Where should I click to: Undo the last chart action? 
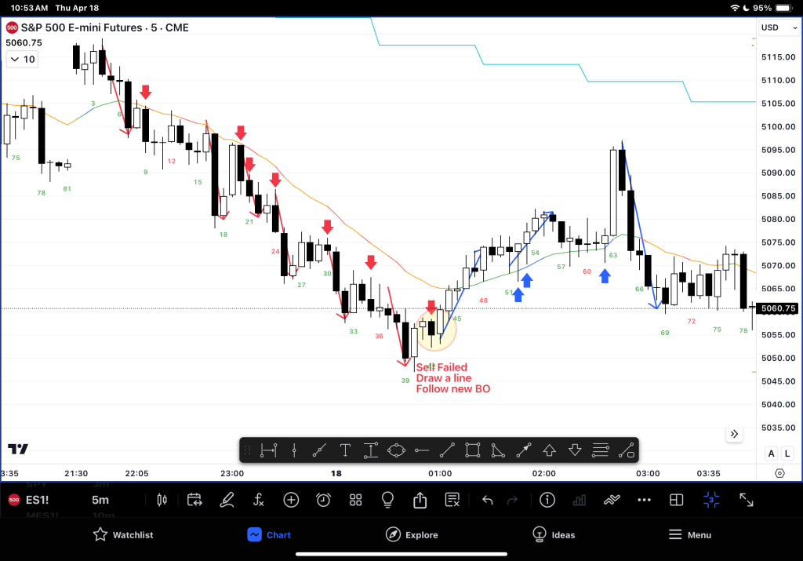pyautogui.click(x=487, y=500)
